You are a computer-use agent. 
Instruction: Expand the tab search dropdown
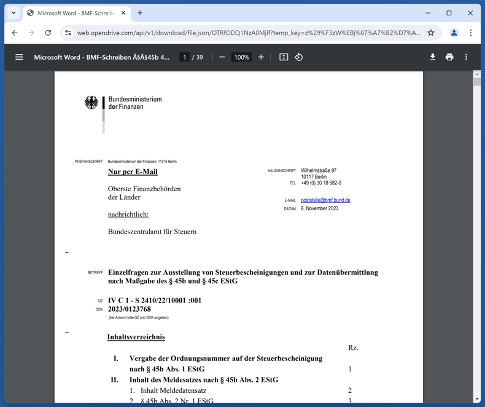[14, 13]
